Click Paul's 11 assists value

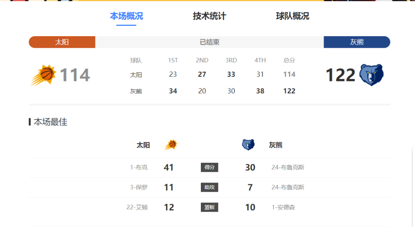[168, 187]
